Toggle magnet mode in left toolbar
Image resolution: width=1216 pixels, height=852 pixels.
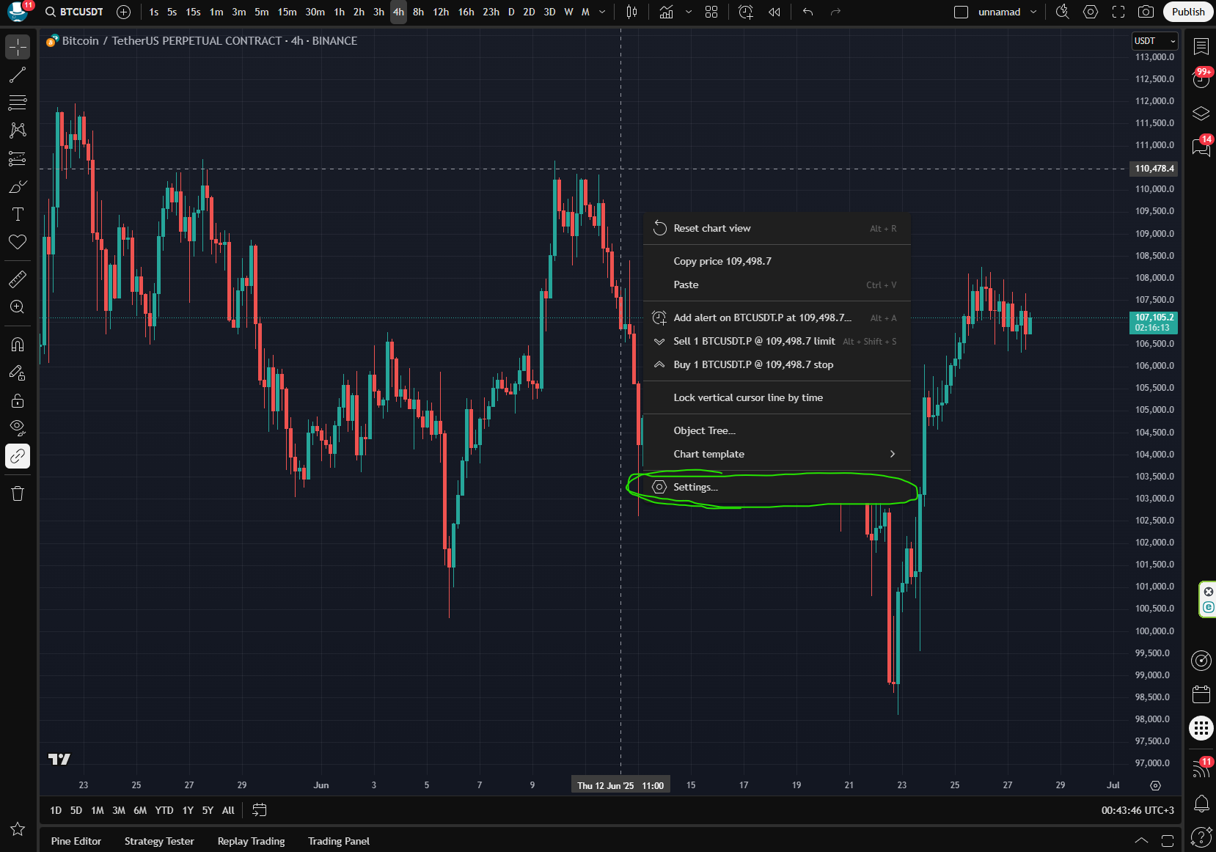18,345
